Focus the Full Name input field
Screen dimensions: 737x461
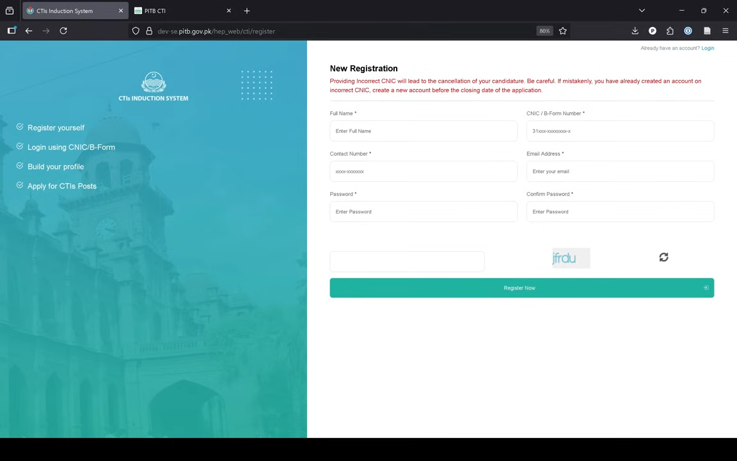pos(423,131)
